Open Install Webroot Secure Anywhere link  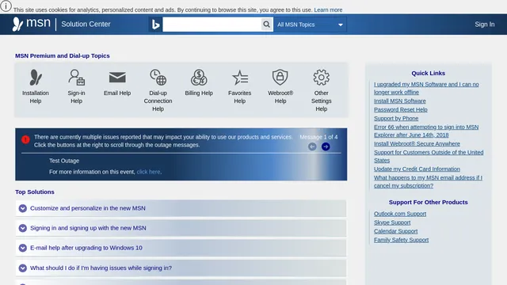click(417, 144)
